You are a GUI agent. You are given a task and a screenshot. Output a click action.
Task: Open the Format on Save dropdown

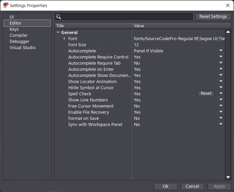221,118
